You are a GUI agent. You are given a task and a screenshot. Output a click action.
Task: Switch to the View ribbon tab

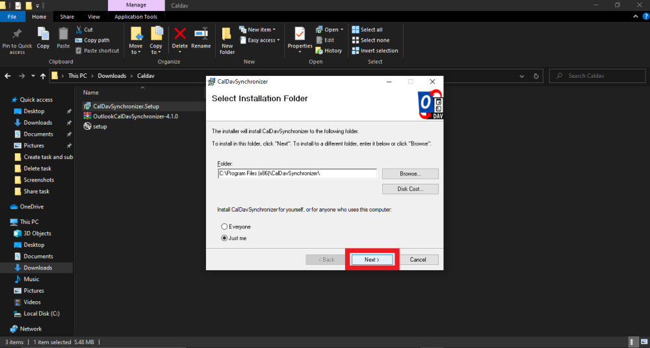pos(94,17)
